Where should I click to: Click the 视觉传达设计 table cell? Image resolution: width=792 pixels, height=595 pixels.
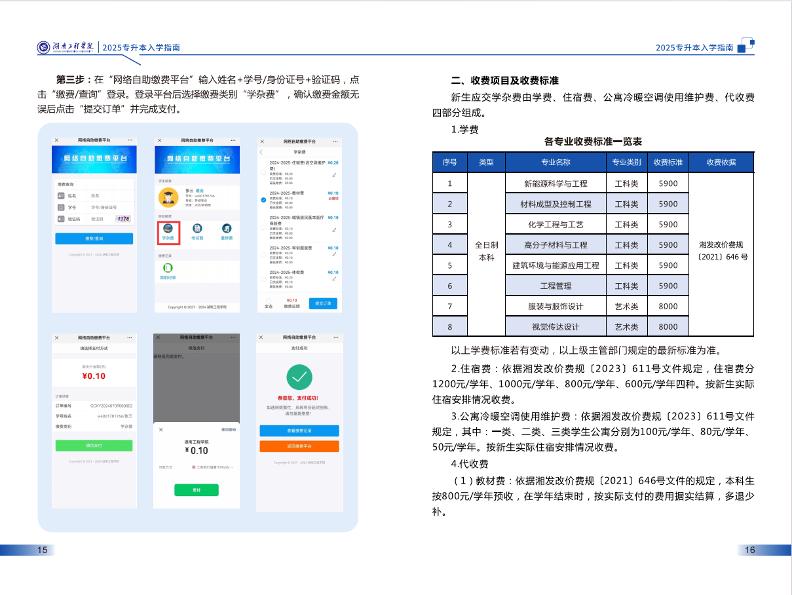coord(556,326)
